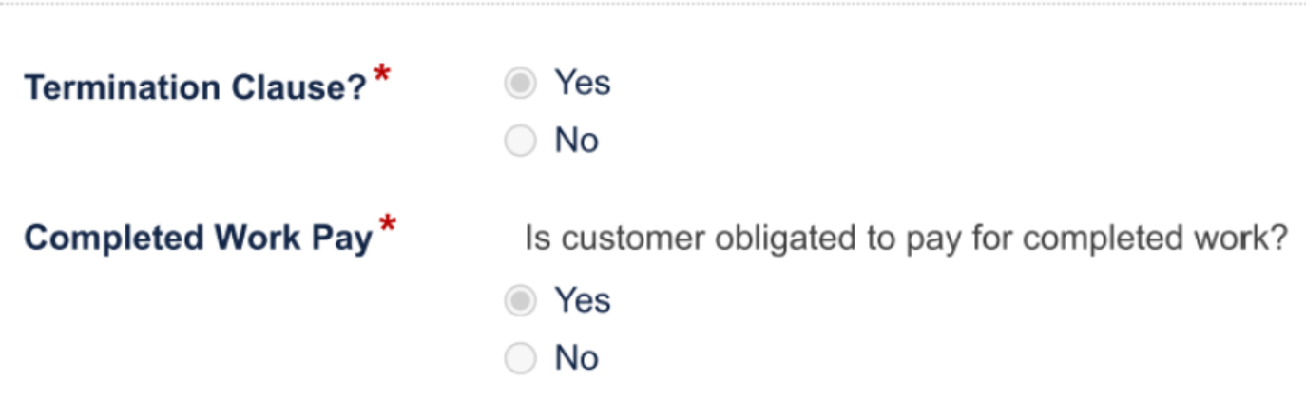Viewport: 1306px width, 420px height.
Task: Click the word 'Clause?' in the first label
Action: pos(298,88)
